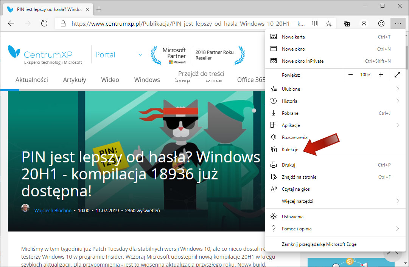Image resolution: width=409 pixels, height=267 pixels.
Task: Expand the Więcej narzędzi submenu arrow
Action: pyautogui.click(x=398, y=201)
